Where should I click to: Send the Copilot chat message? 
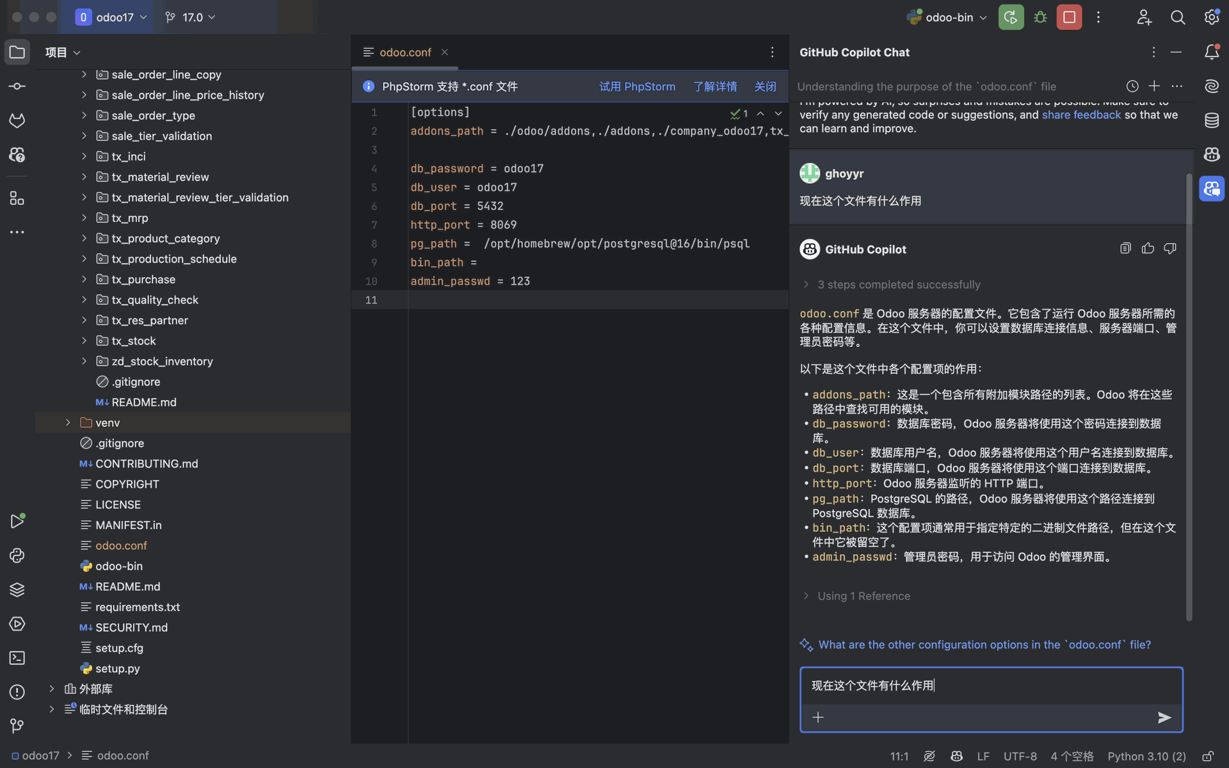point(1164,717)
